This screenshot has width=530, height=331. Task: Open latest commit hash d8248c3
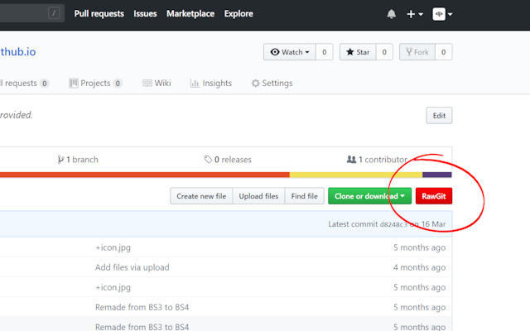pos(393,224)
